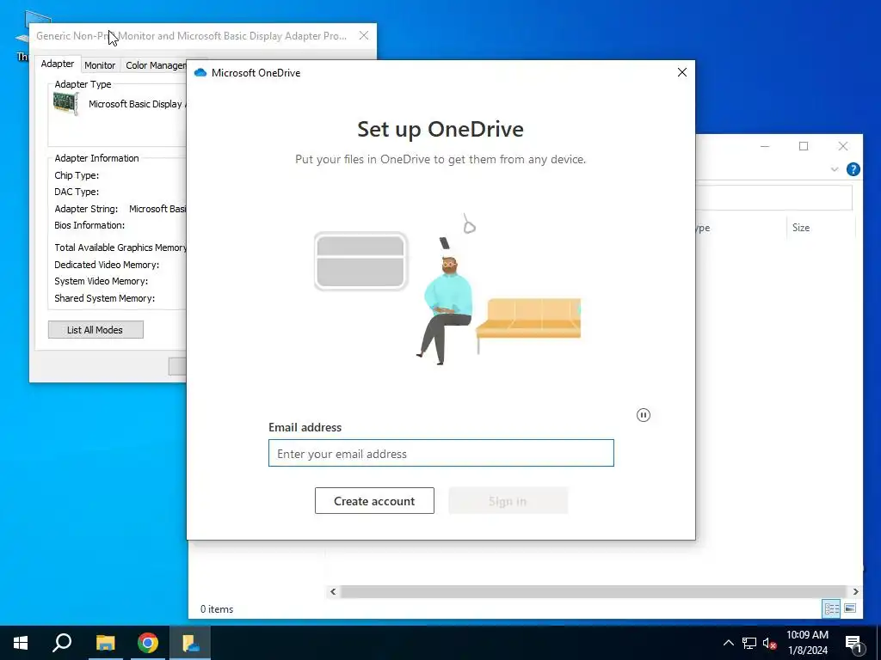The height and width of the screenshot is (660, 881).
Task: Click the OneDrive cloud icon in title bar
Action: click(x=200, y=72)
